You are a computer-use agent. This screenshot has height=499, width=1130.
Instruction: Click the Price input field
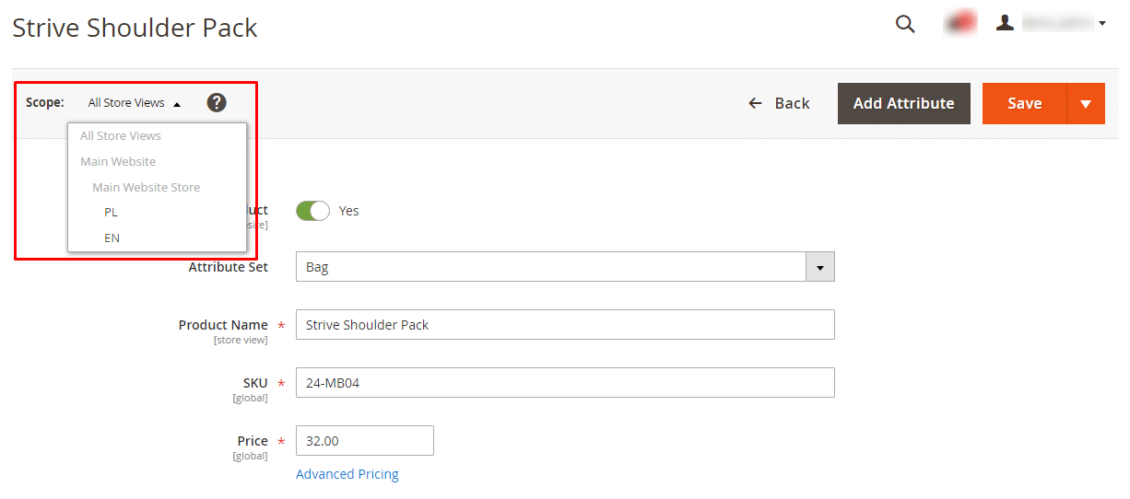pyautogui.click(x=364, y=441)
